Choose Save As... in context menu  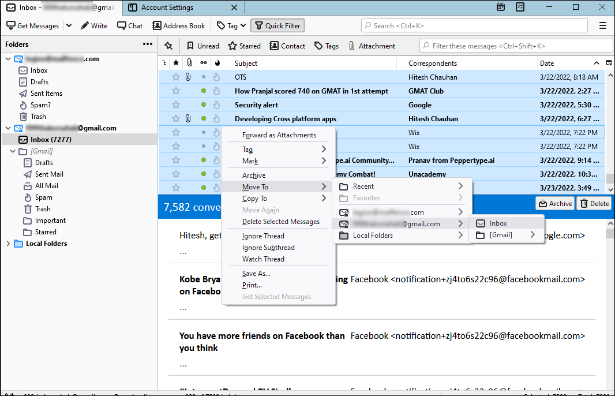click(279, 274)
